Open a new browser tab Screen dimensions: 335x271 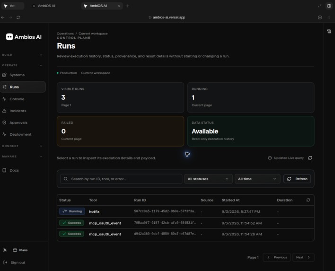tap(128, 6)
